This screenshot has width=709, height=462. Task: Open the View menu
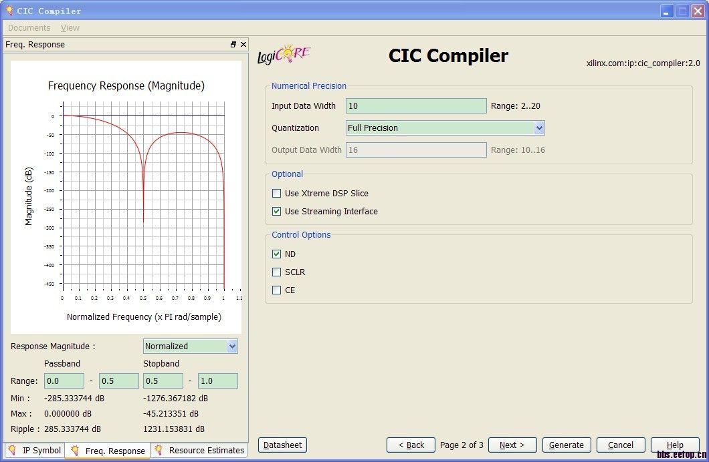tap(70, 27)
